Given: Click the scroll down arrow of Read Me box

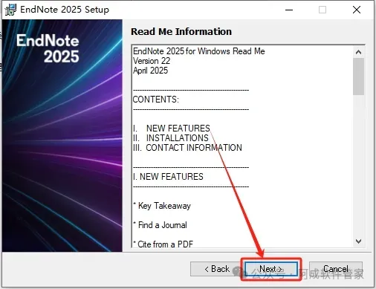Looking at the screenshot, I should pos(358,241).
